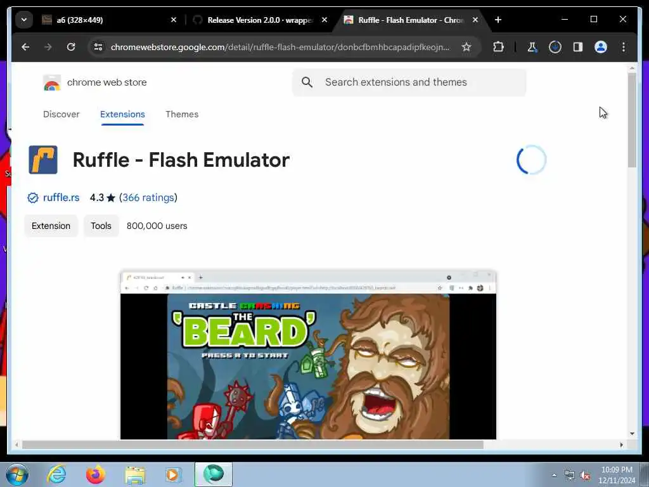Click the search magnifier icon

point(307,82)
